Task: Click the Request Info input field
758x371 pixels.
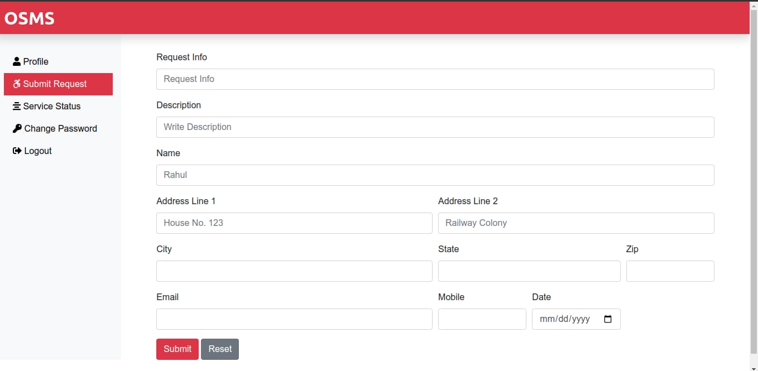Action: tap(435, 79)
